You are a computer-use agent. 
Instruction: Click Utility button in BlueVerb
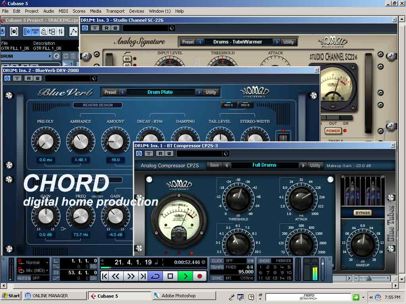[x=211, y=92]
